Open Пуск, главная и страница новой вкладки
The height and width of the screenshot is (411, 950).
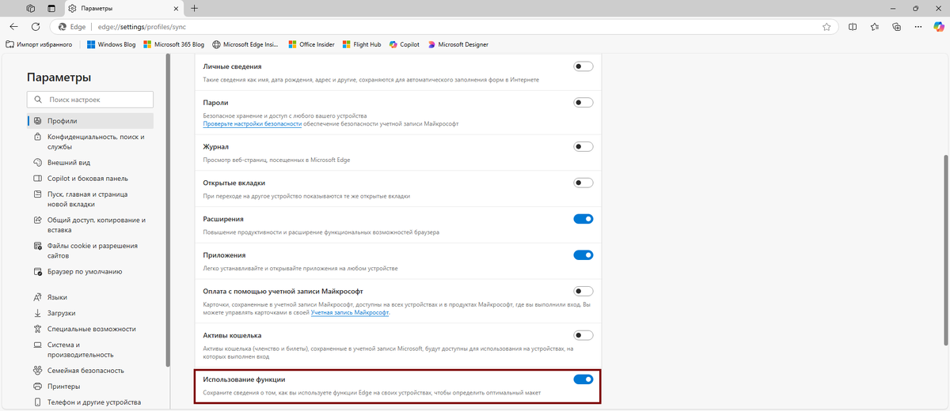pyautogui.click(x=90, y=199)
